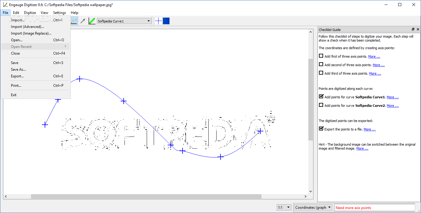This screenshot has height=213, width=421.
Task: Click the canvas scroll up arrow
Action: tap(310, 32)
